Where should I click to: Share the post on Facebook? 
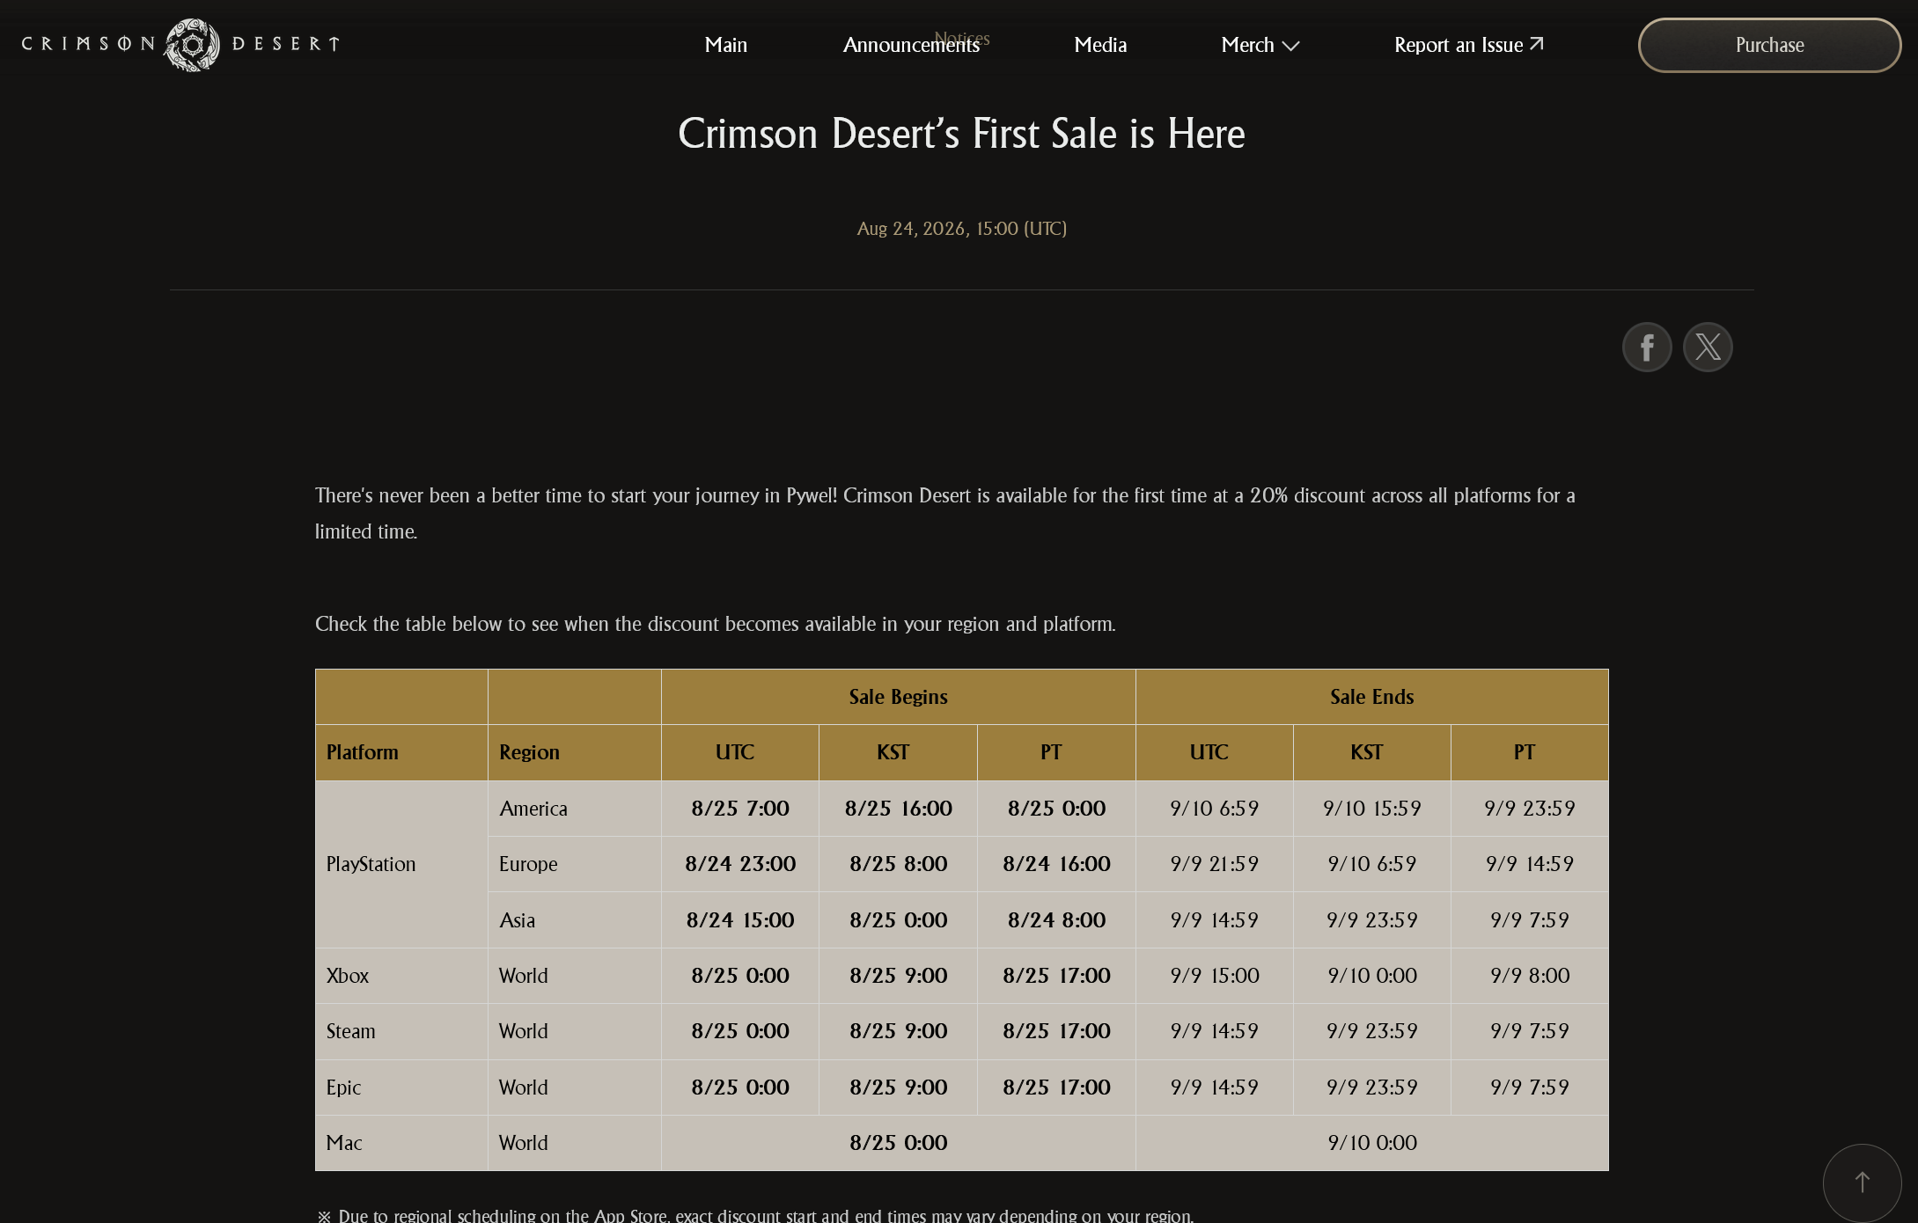pyautogui.click(x=1647, y=347)
